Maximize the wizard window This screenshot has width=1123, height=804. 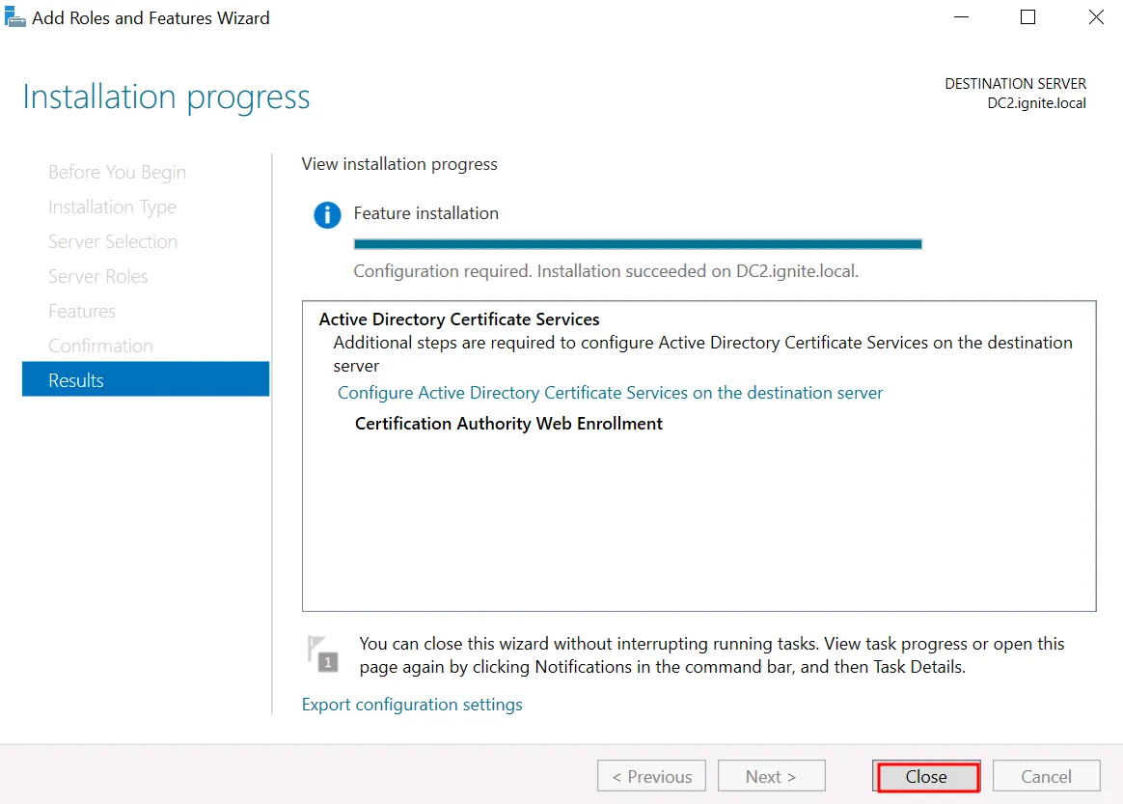pyautogui.click(x=1027, y=17)
